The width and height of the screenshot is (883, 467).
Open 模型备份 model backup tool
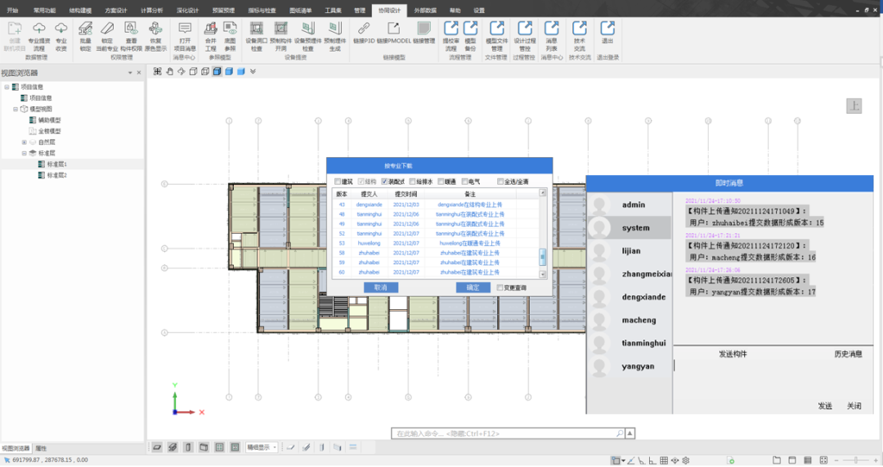[470, 36]
